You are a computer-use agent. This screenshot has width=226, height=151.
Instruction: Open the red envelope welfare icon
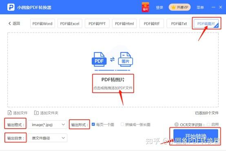tap(145, 7)
